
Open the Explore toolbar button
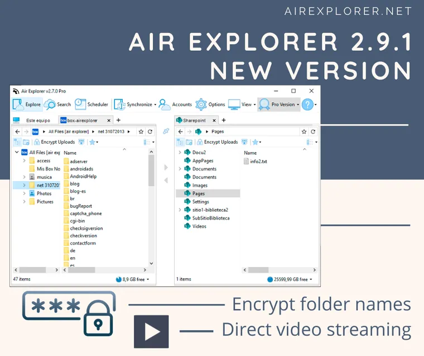click(27, 105)
